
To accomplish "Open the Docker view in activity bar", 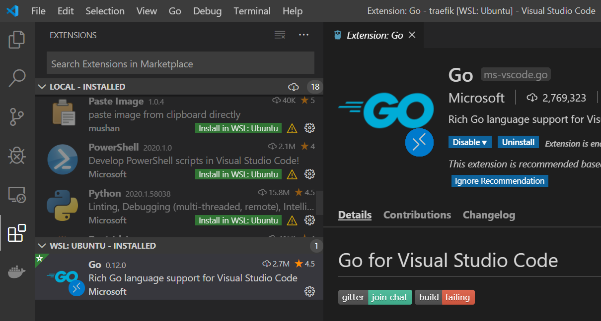I will 17,271.
